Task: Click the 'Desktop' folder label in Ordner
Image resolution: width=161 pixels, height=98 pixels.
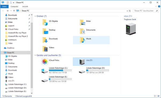Action: (52, 30)
